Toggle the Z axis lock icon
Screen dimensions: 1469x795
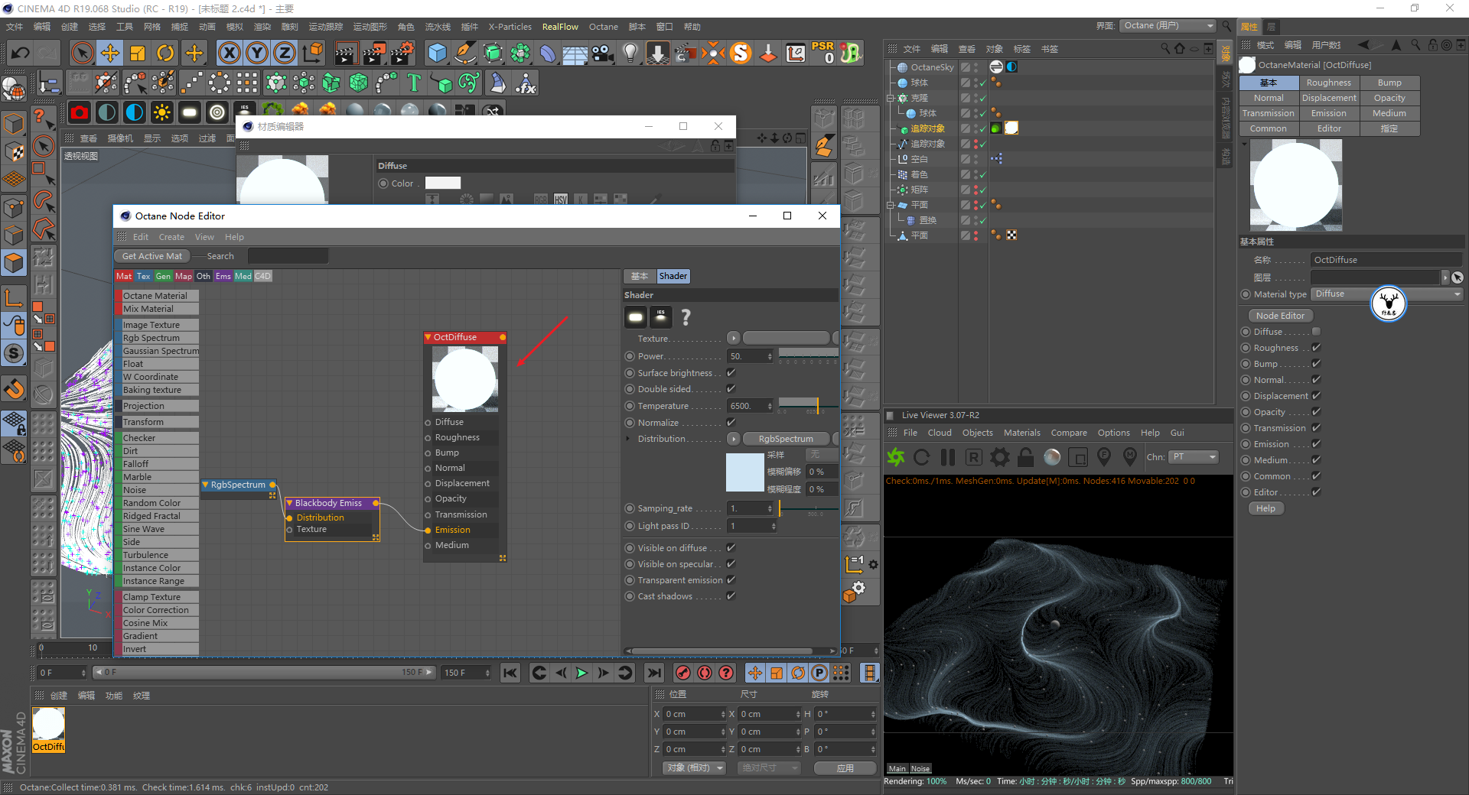pyautogui.click(x=285, y=53)
